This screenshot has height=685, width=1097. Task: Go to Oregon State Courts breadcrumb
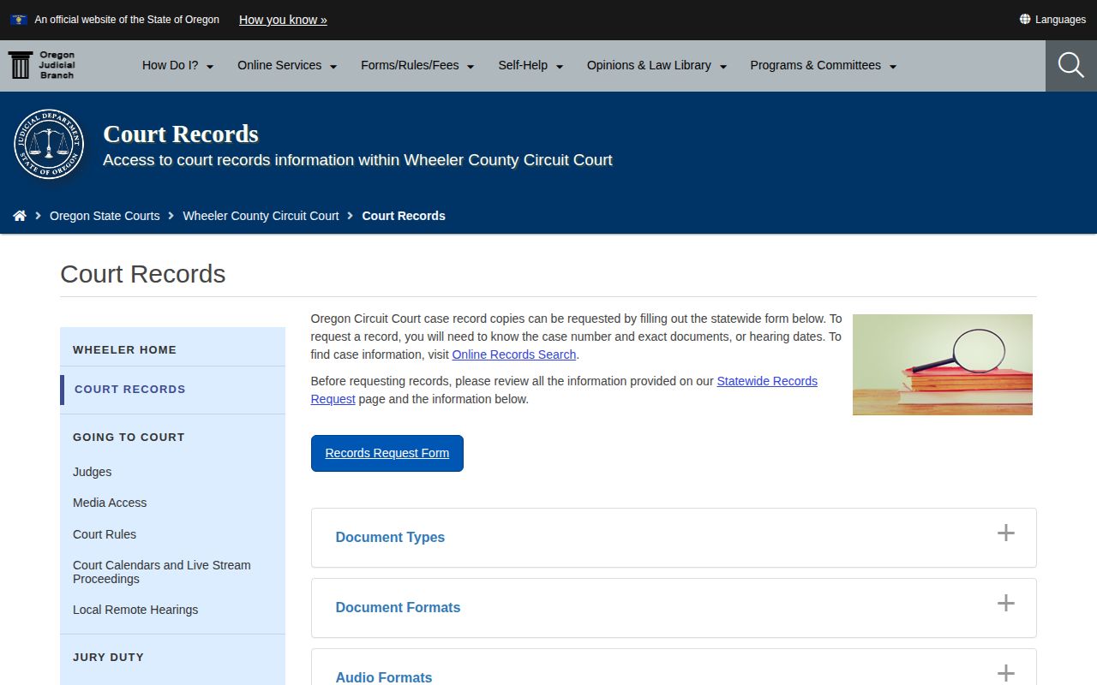pos(105,216)
